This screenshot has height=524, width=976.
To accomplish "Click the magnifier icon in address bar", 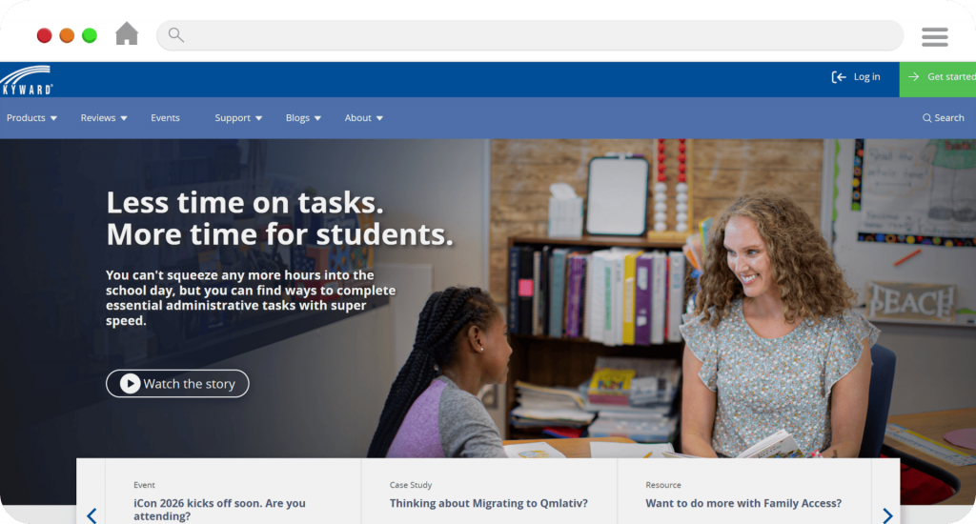I will pyautogui.click(x=176, y=35).
